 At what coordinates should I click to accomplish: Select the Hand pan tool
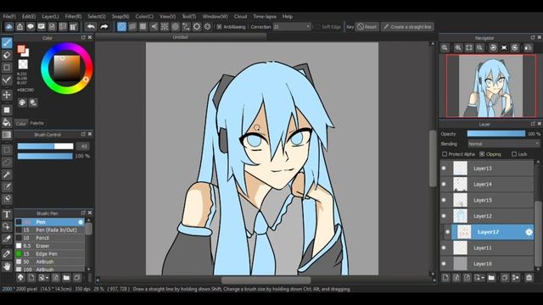click(x=7, y=266)
